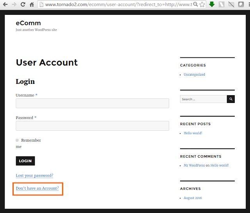Viewport: 250px width, 213px height.
Task: Select the User Account page heading
Action: pyautogui.click(x=47, y=62)
